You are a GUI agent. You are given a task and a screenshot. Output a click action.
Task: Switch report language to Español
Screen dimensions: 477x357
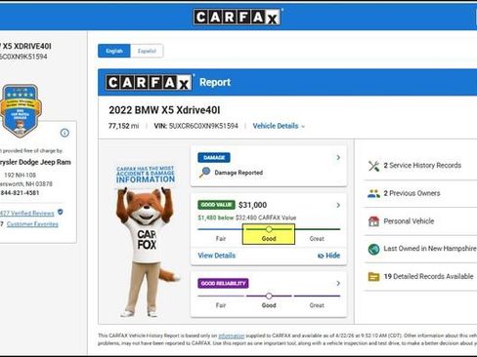click(147, 51)
